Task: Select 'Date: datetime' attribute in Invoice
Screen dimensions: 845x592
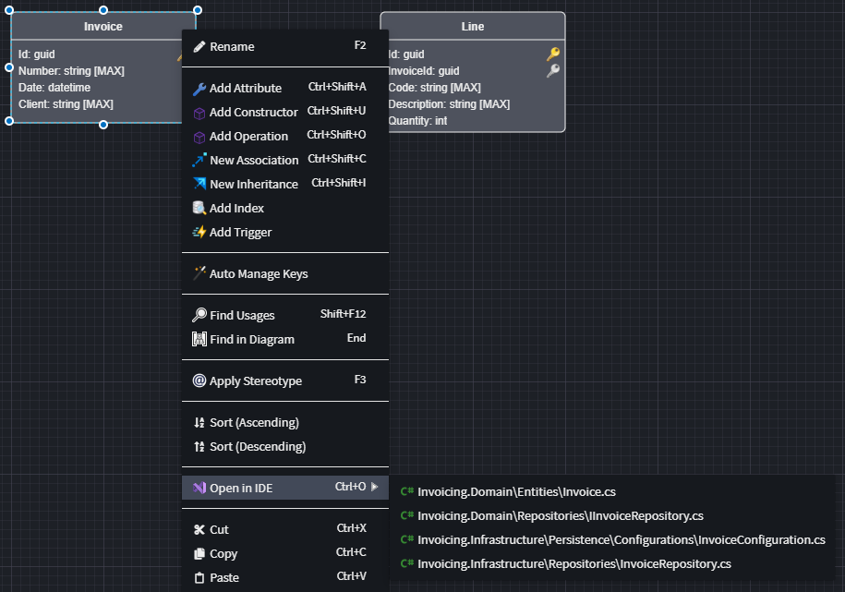Action: coord(54,88)
